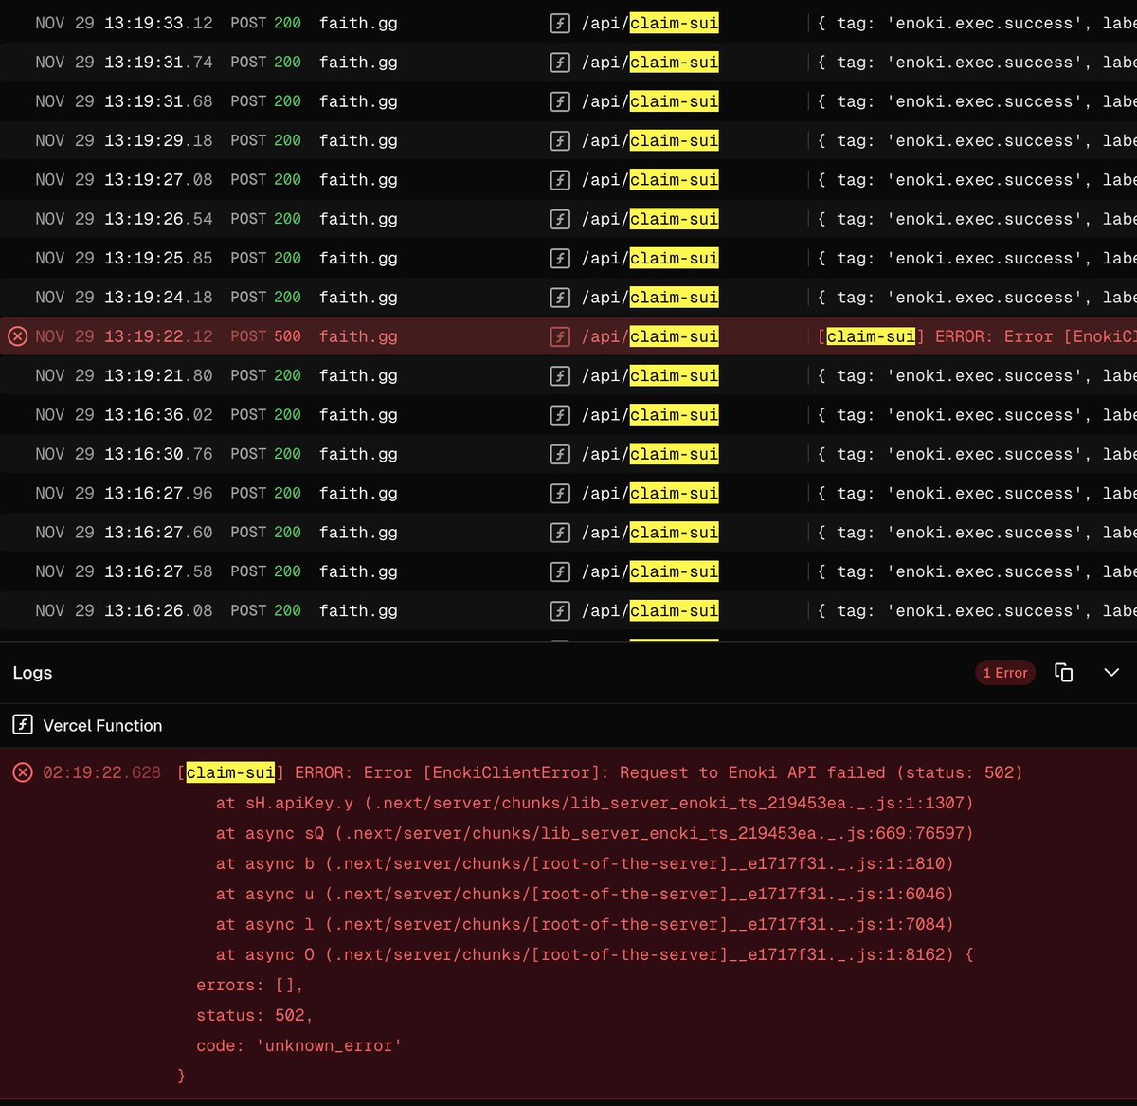Select the 13:19:24.18 log timestamp
This screenshot has height=1106, width=1137.
tap(124, 298)
